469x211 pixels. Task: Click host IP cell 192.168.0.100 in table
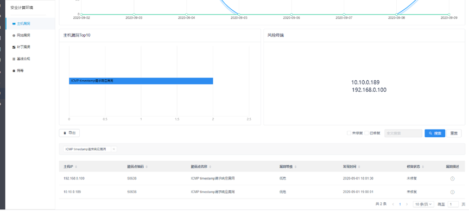click(74, 178)
